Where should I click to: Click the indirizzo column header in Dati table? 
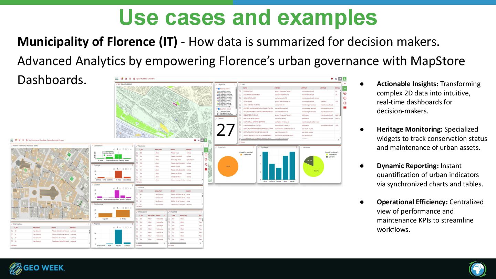[x=278, y=88]
